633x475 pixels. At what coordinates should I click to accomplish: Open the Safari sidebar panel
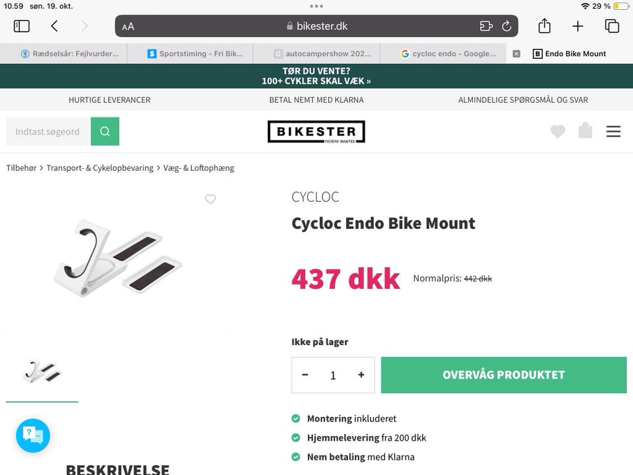click(22, 26)
